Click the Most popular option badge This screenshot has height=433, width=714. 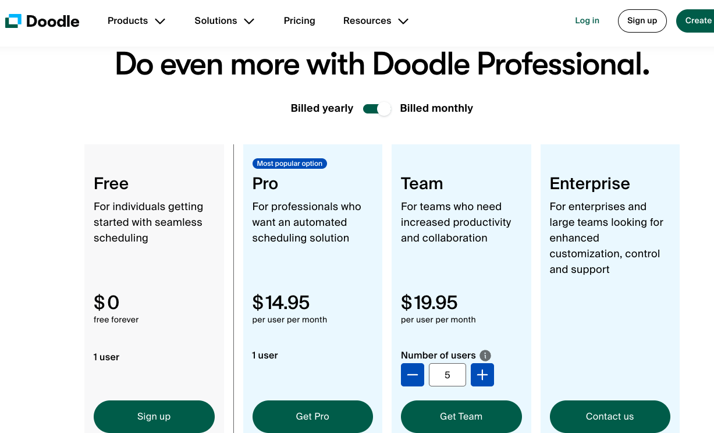pos(289,164)
